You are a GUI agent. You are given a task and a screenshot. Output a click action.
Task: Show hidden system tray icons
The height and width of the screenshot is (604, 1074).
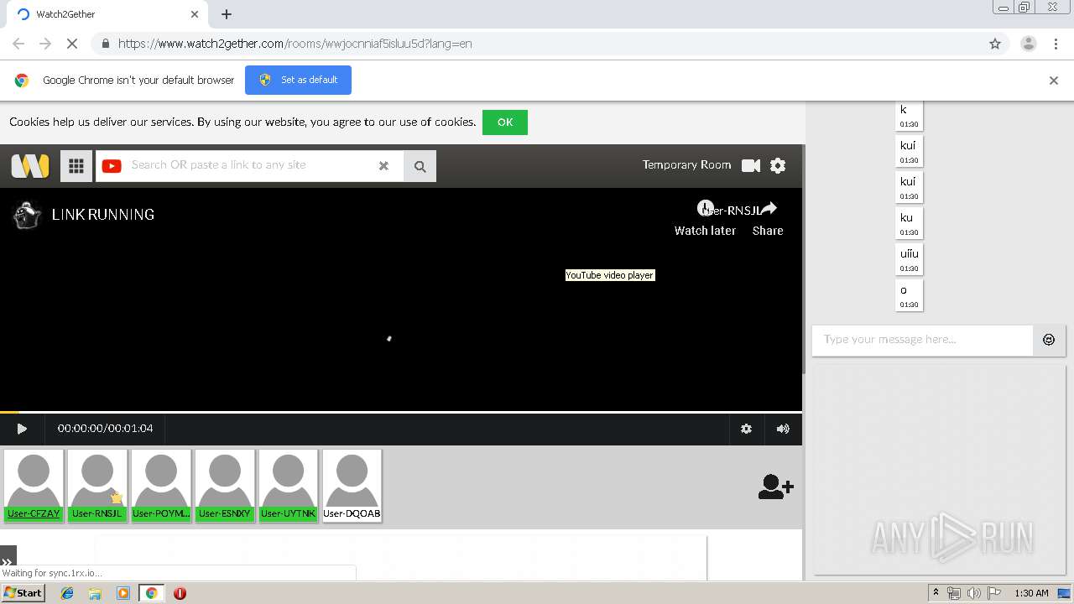(936, 593)
